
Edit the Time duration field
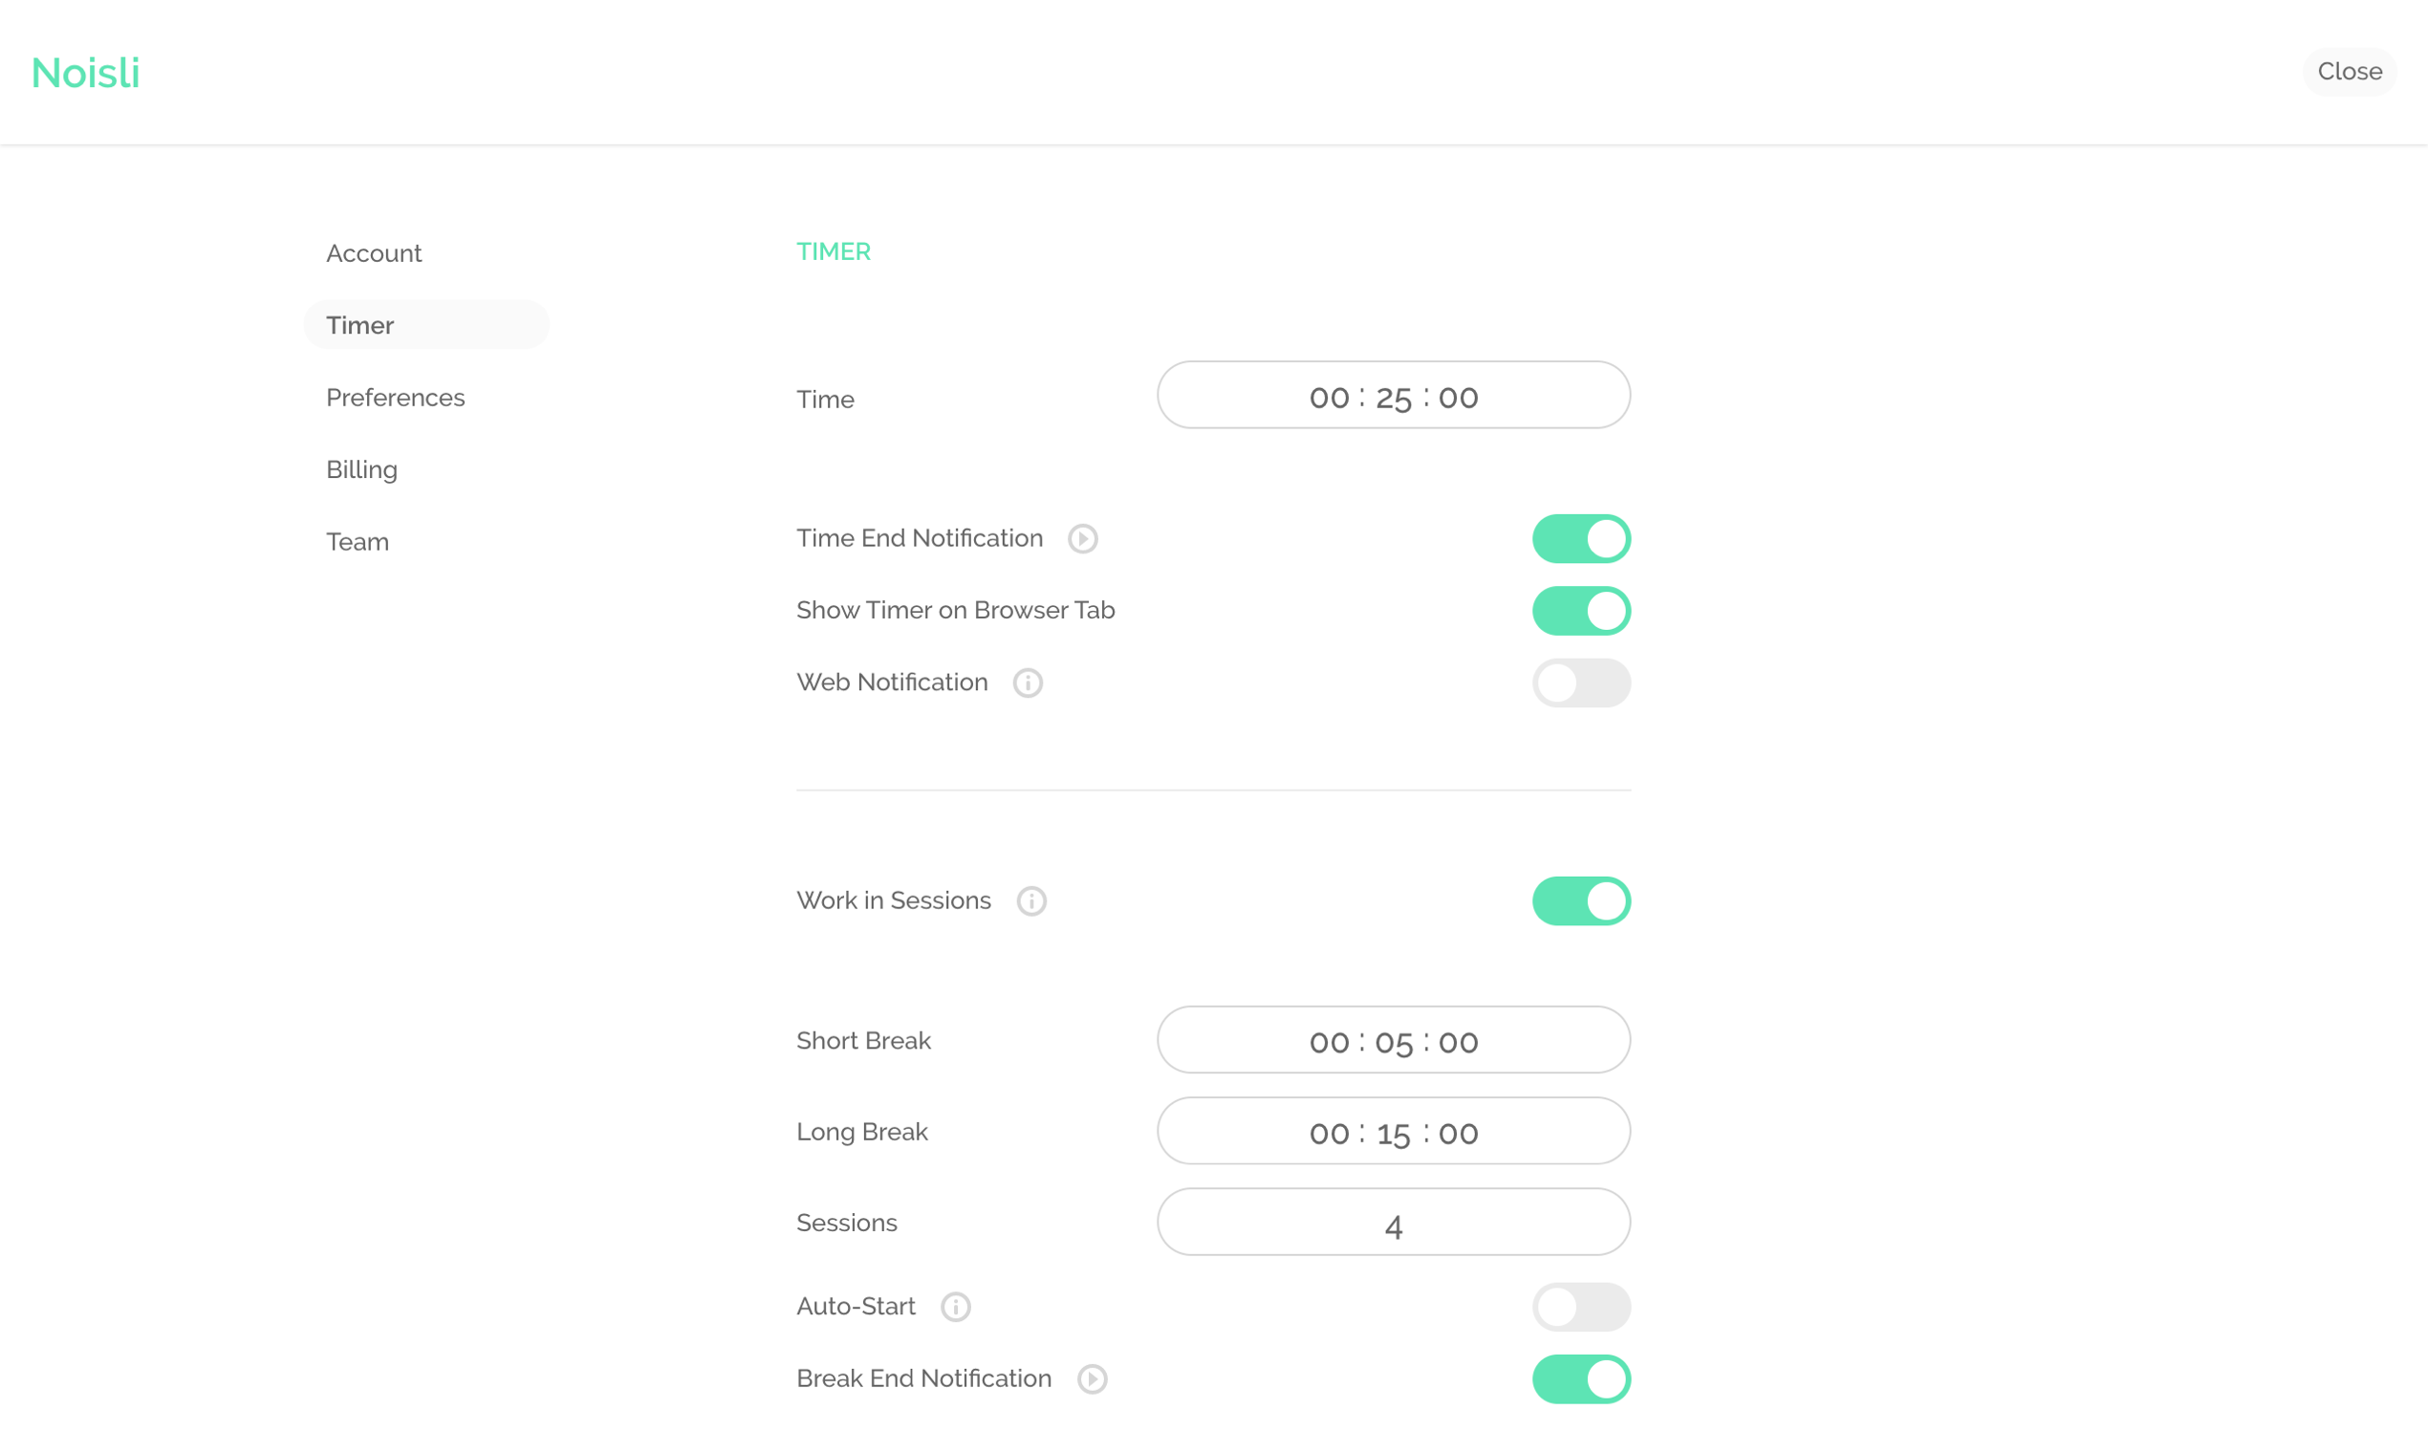pyautogui.click(x=1393, y=396)
